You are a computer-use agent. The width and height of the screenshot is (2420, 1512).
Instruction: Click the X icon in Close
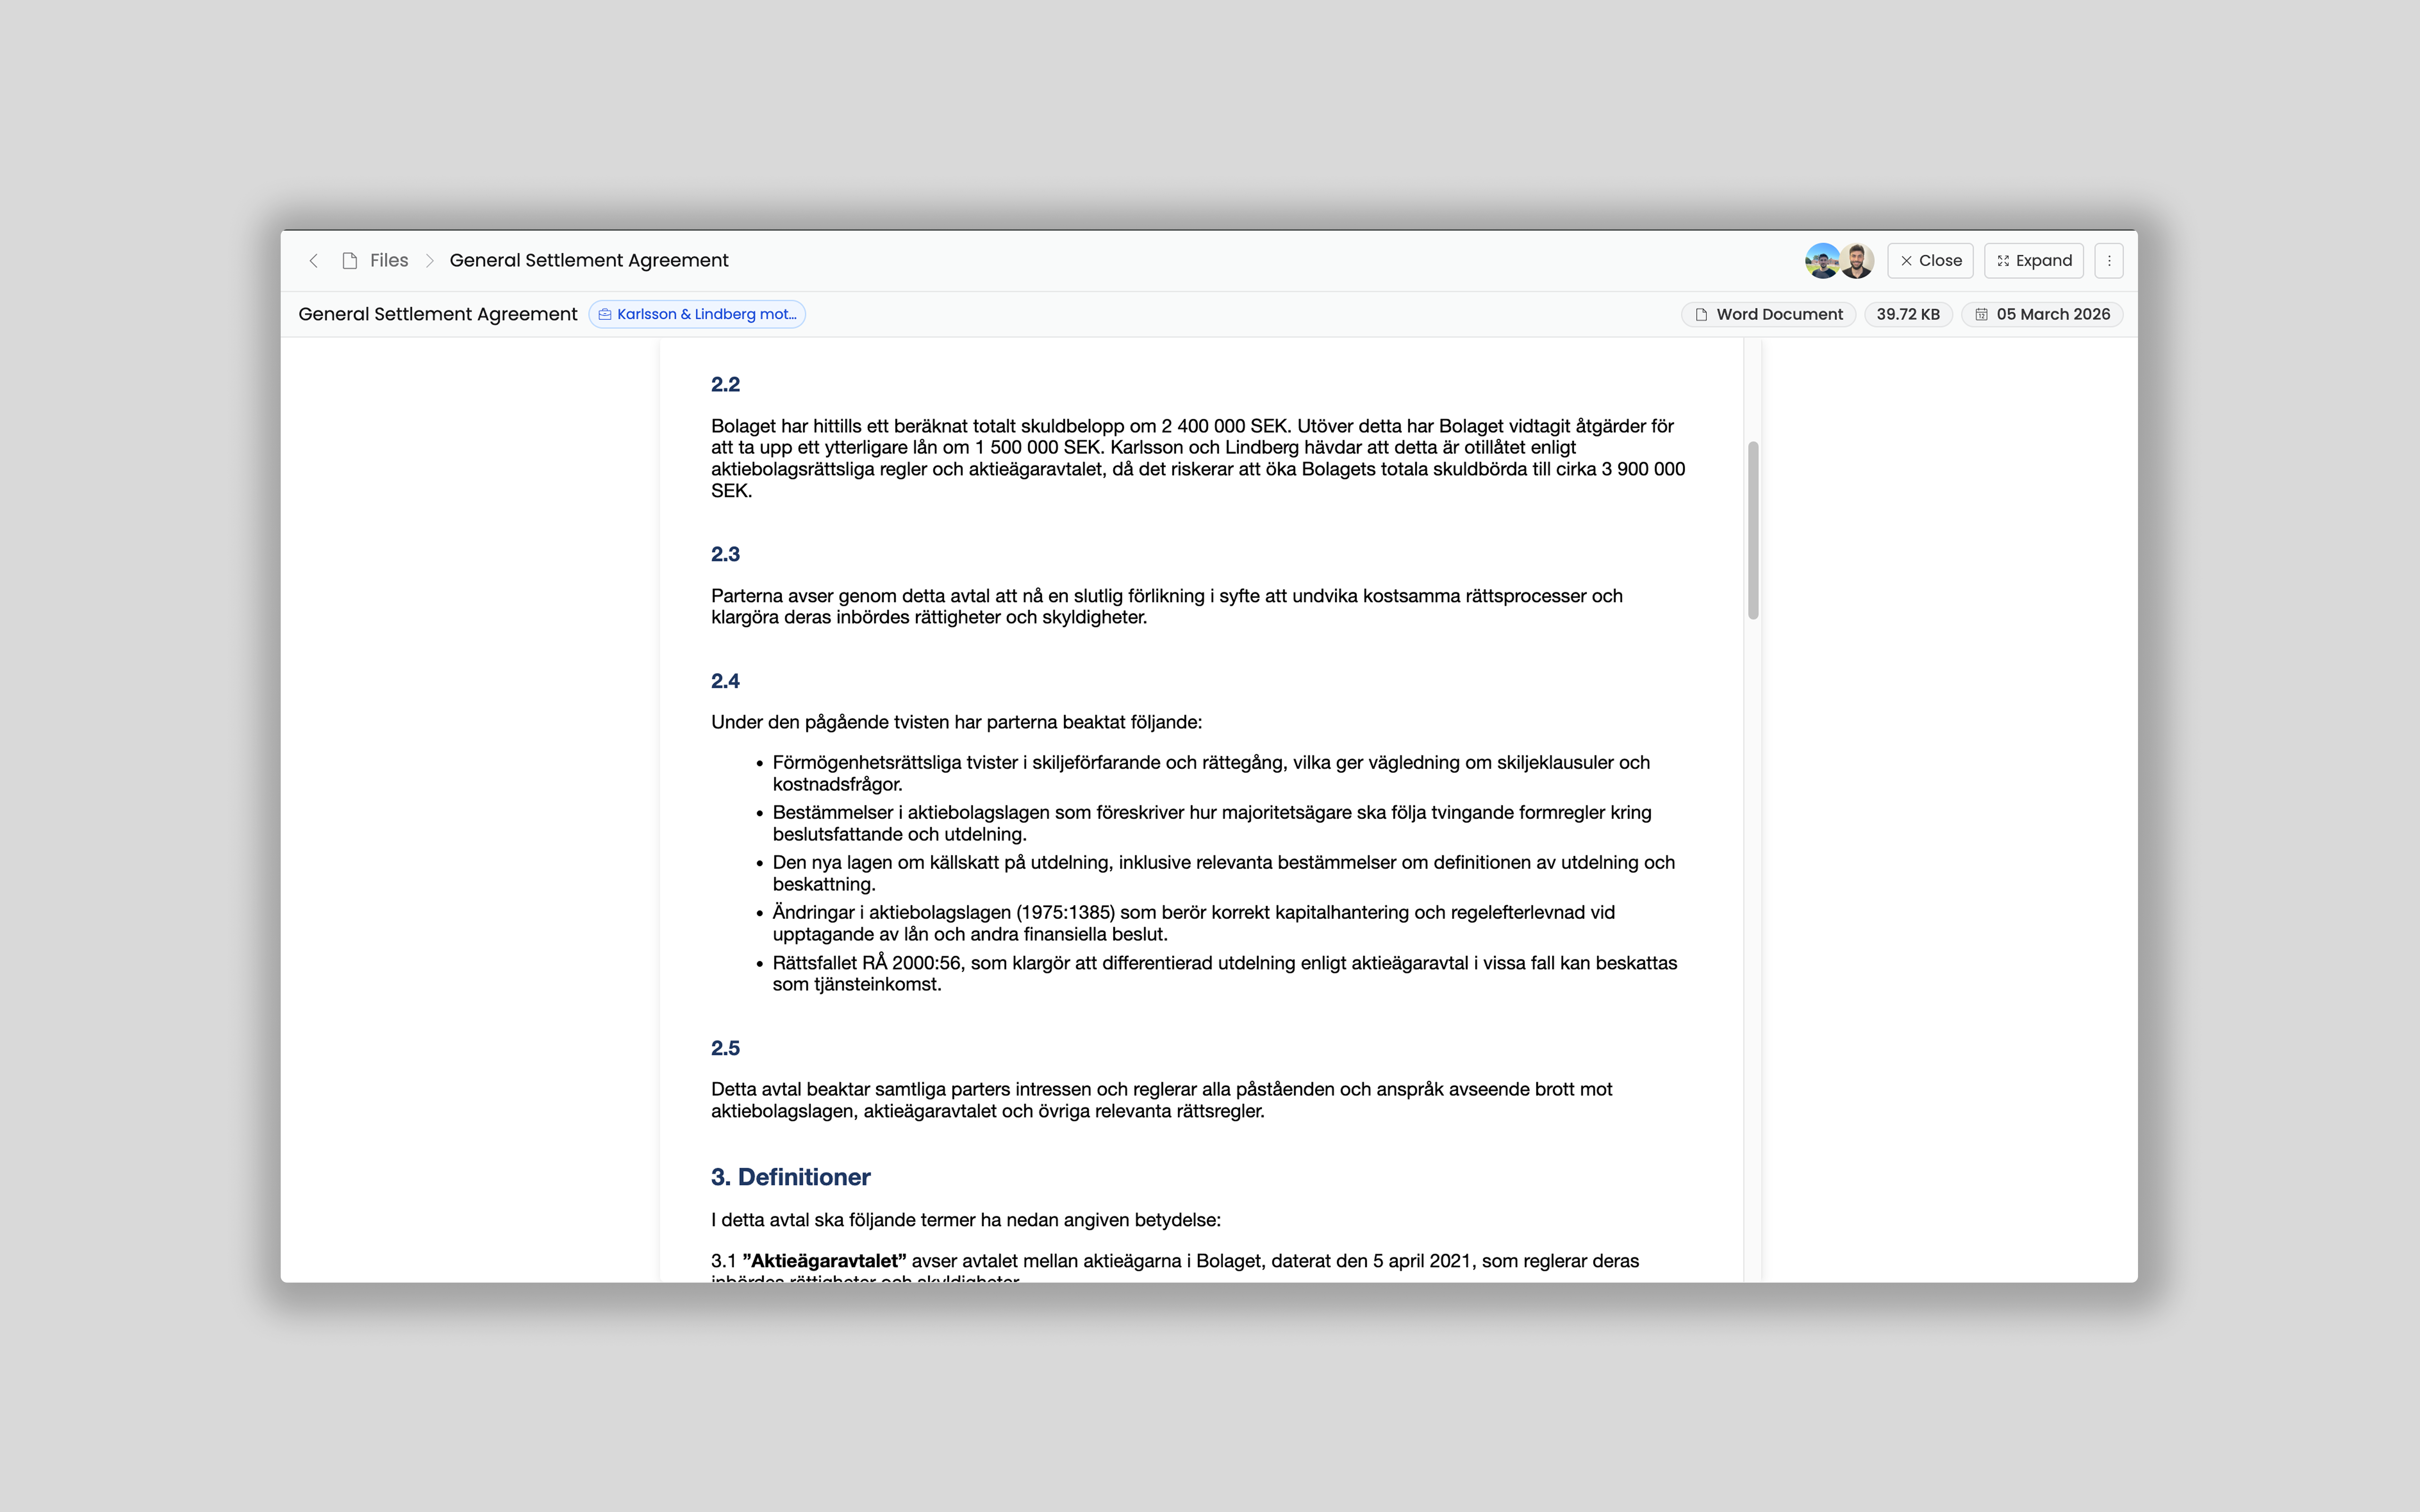pyautogui.click(x=1906, y=261)
